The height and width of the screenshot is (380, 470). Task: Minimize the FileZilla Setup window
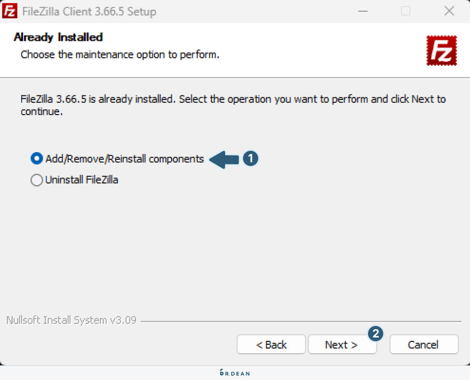[362, 11]
